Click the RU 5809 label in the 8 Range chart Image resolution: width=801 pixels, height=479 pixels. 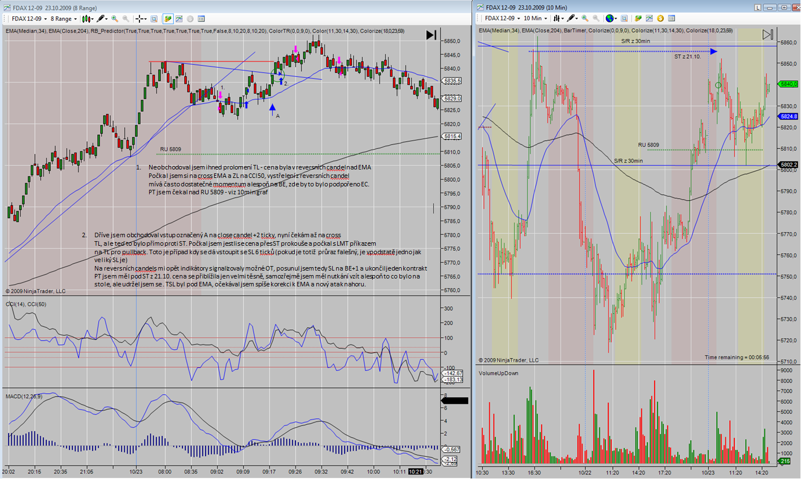[x=171, y=150]
